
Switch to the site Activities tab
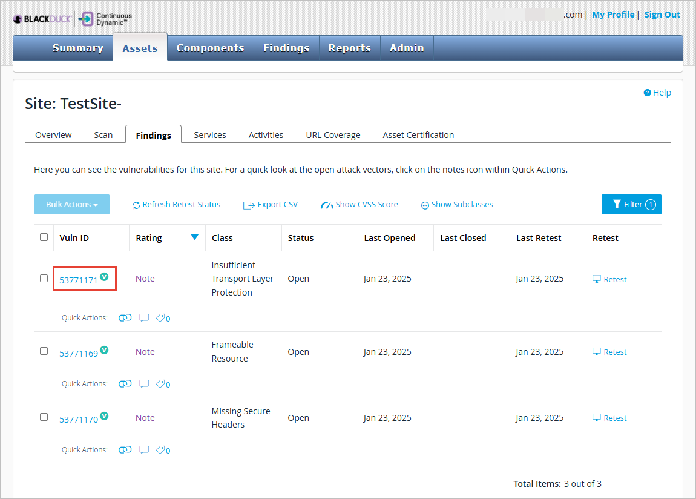[x=266, y=135]
